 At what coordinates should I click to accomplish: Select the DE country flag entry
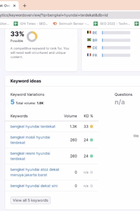pos(92,48)
